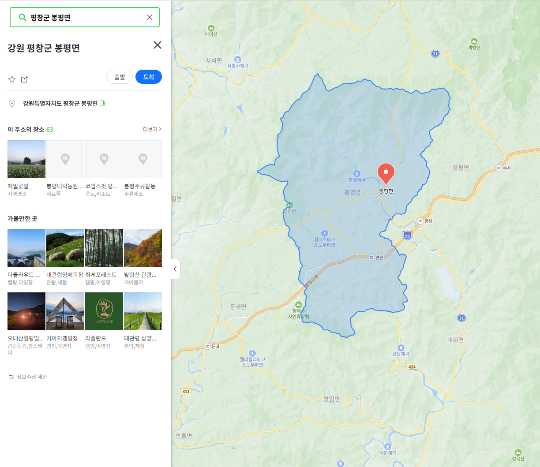Image resolution: width=540 pixels, height=467 pixels.
Task: Clear the search field with X icon
Action: (x=150, y=17)
